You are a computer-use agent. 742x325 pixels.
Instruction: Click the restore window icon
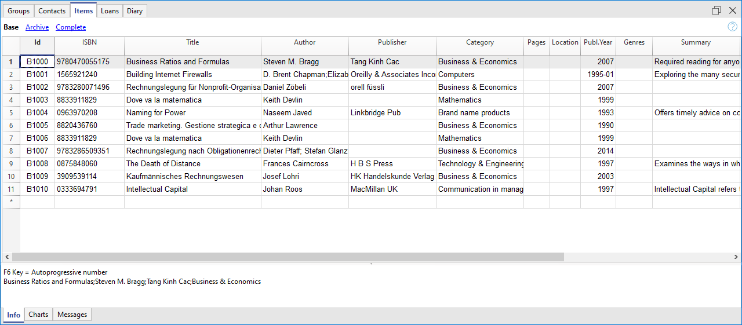click(716, 10)
